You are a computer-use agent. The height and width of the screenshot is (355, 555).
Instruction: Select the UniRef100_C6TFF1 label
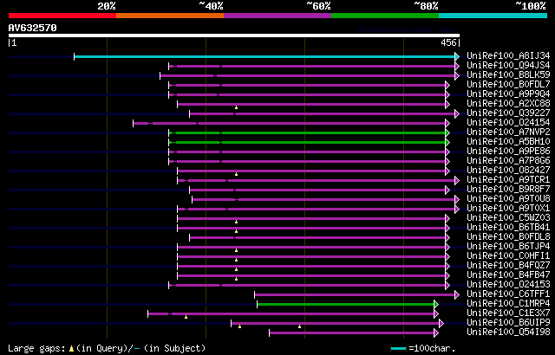click(x=508, y=294)
